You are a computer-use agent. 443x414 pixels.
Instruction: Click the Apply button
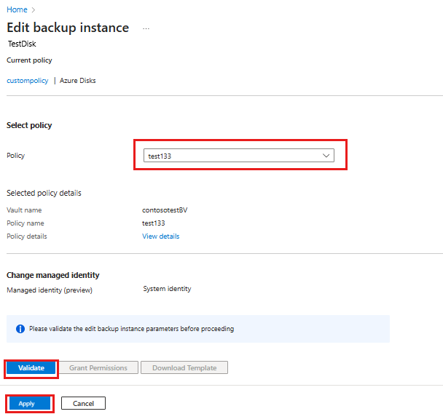[30, 403]
